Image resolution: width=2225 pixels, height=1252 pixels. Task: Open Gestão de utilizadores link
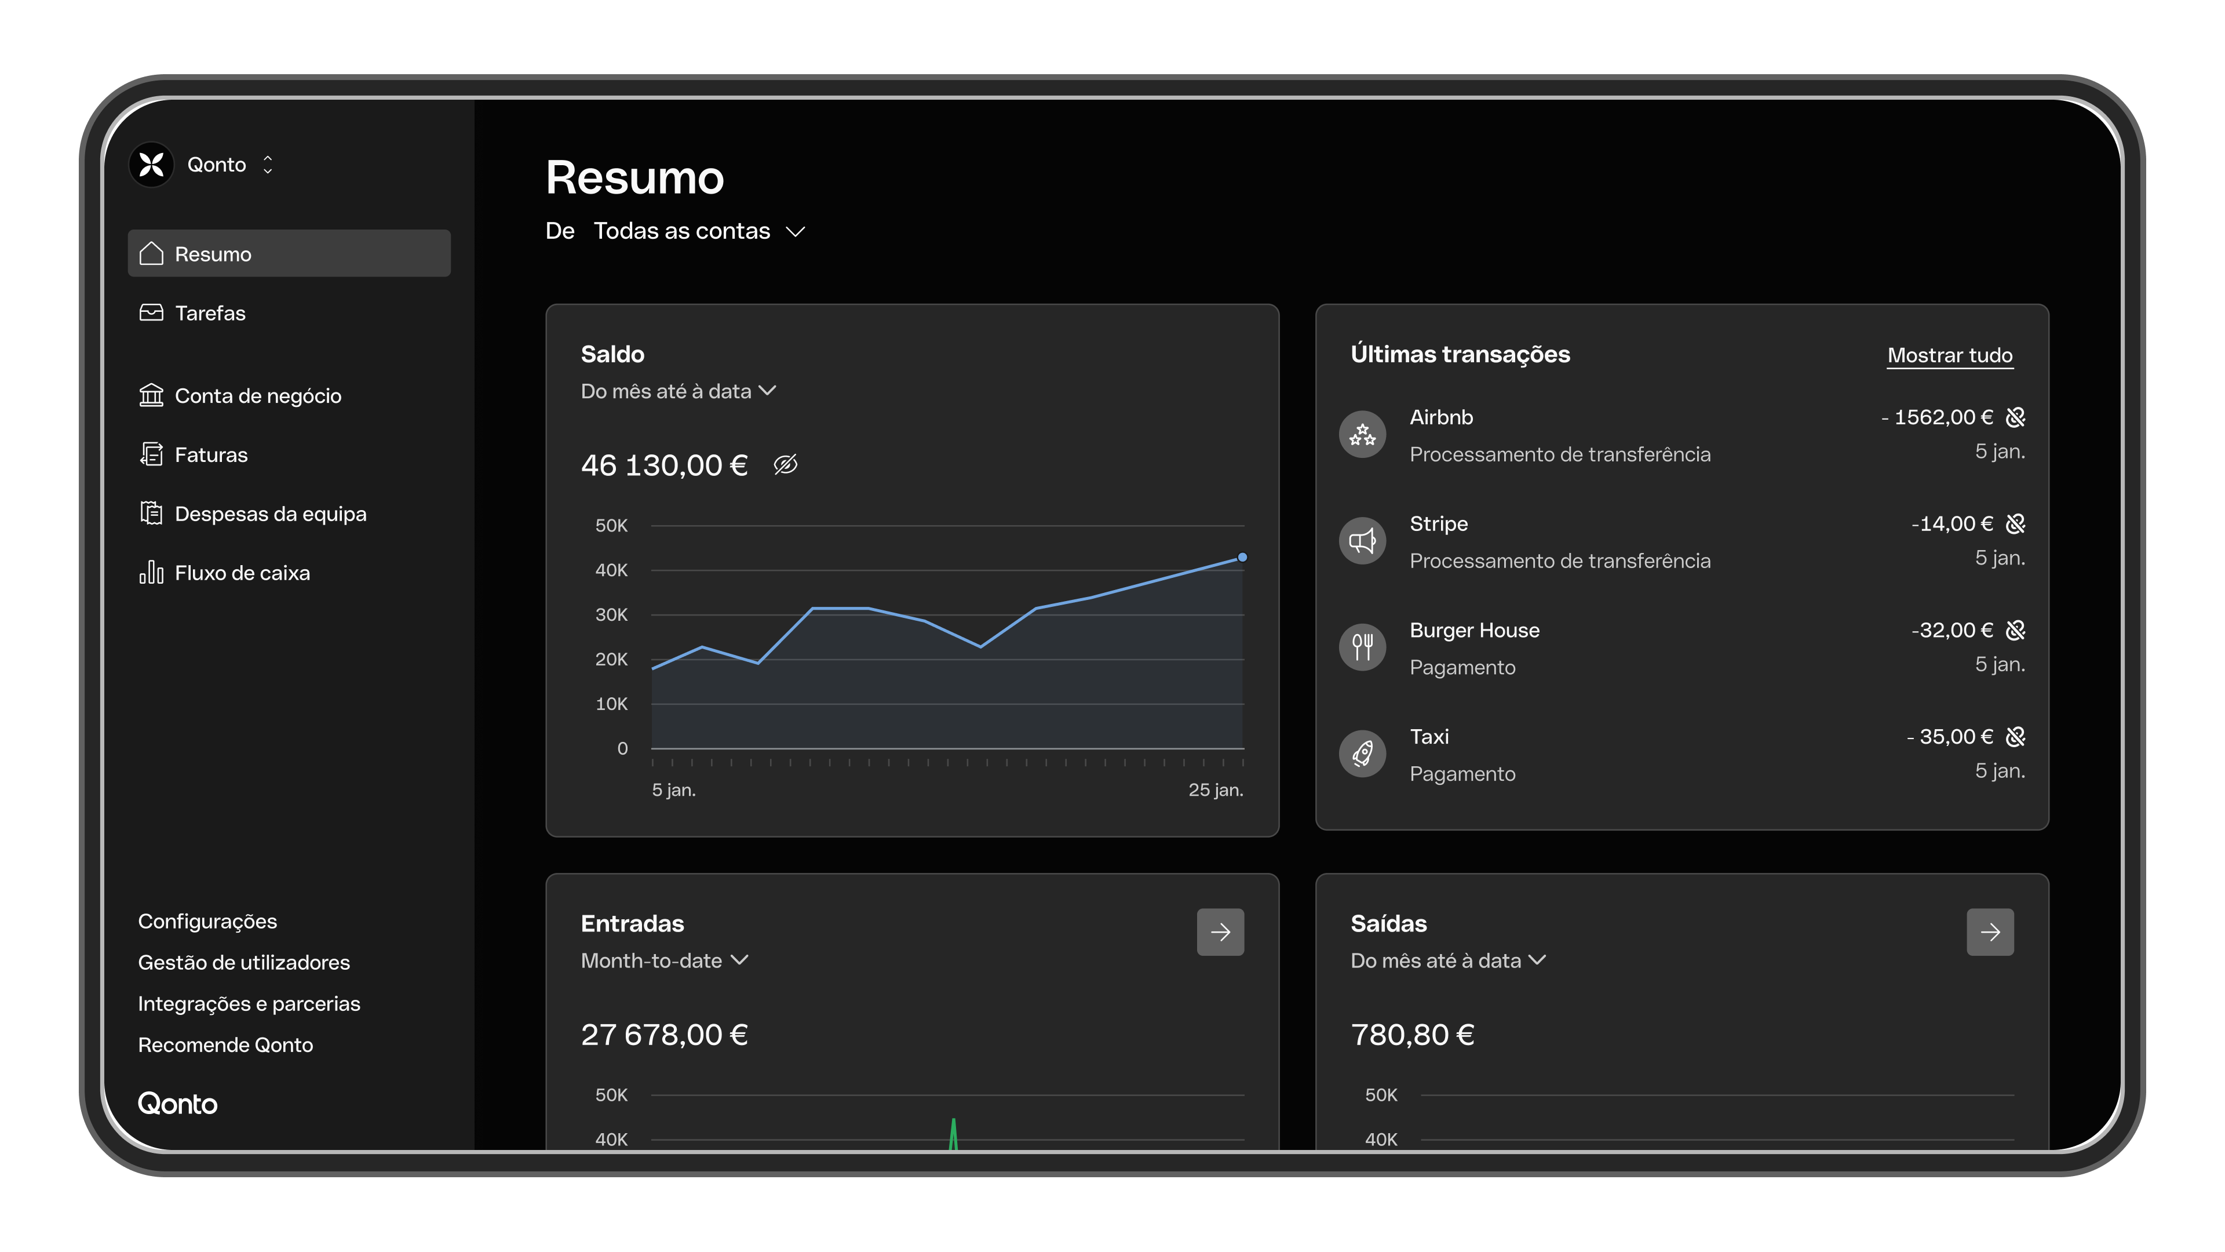point(243,963)
